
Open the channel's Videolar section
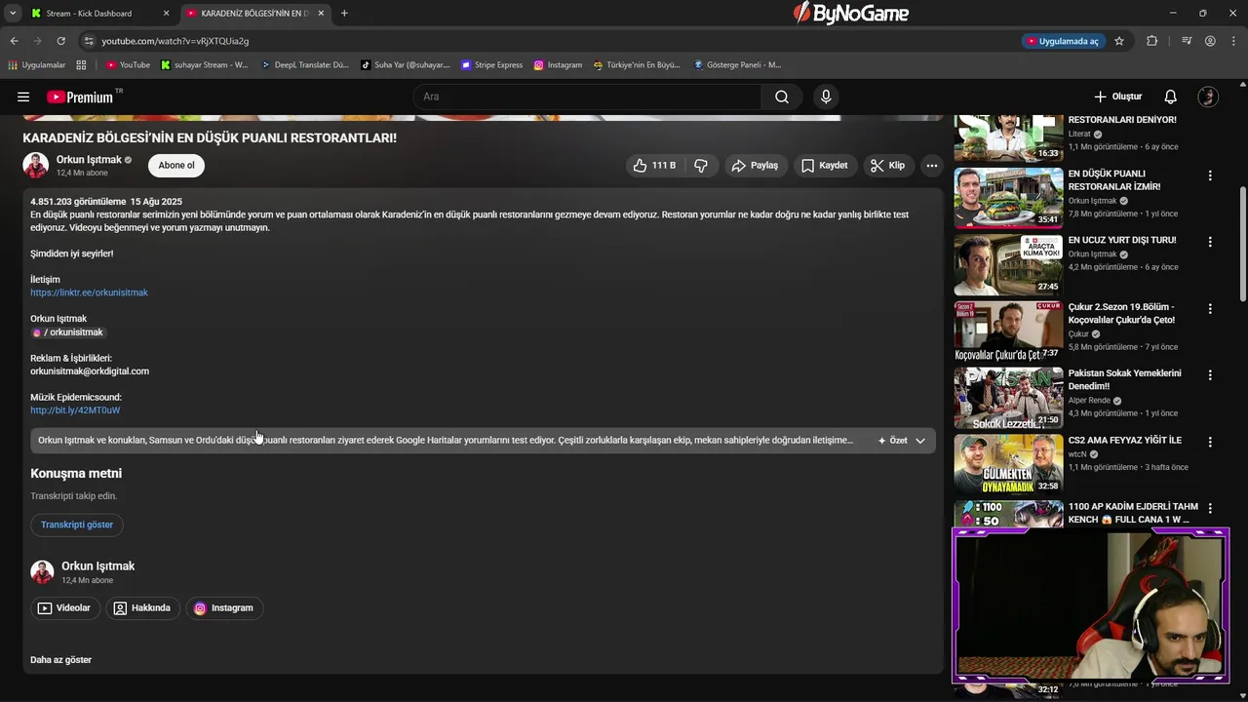coord(64,608)
